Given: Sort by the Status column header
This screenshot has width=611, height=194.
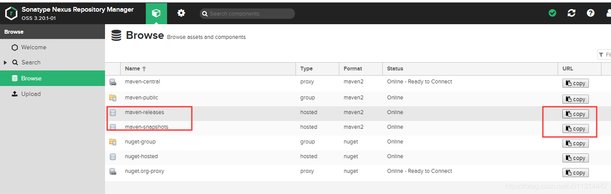Looking at the screenshot, I should coord(470,69).
